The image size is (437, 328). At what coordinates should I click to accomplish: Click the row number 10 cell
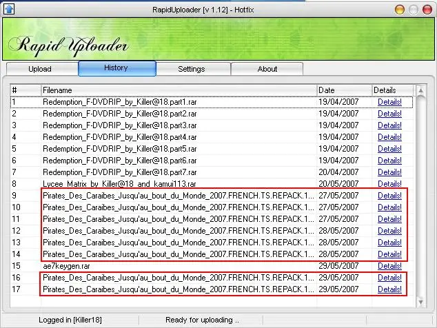(x=16, y=207)
